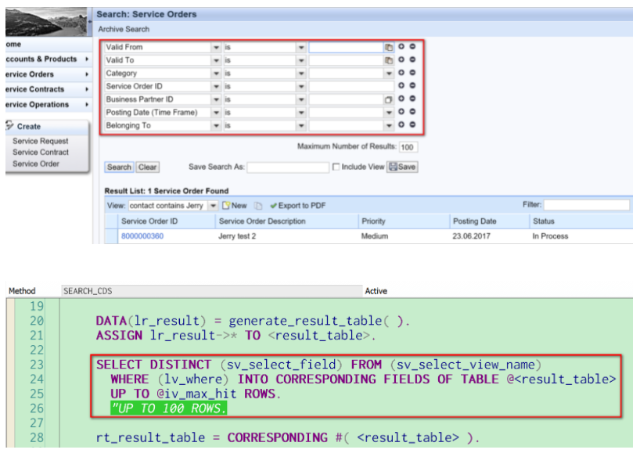Remove the Category search row
The width and height of the screenshot is (640, 464).
point(412,73)
